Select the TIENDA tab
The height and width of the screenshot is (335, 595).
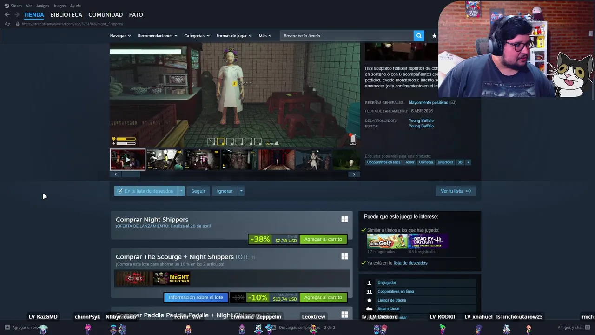(x=34, y=15)
